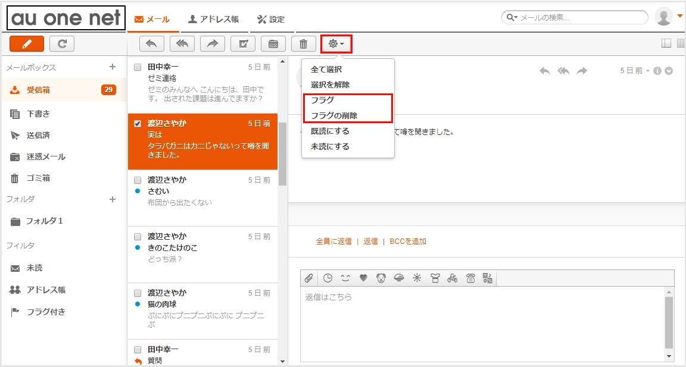Click forward arrow in the message header
Image resolution: width=686 pixels, height=367 pixels.
581,71
